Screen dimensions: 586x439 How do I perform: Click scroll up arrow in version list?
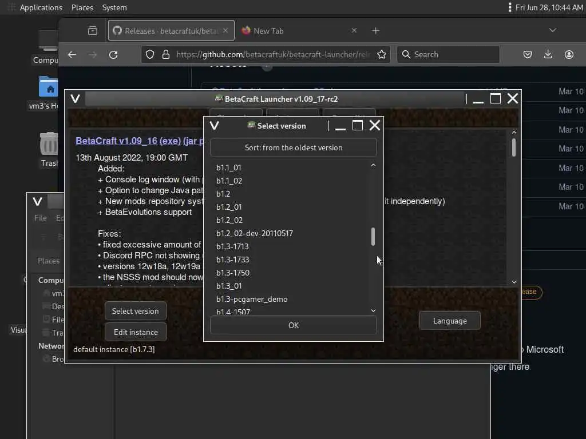pyautogui.click(x=373, y=165)
